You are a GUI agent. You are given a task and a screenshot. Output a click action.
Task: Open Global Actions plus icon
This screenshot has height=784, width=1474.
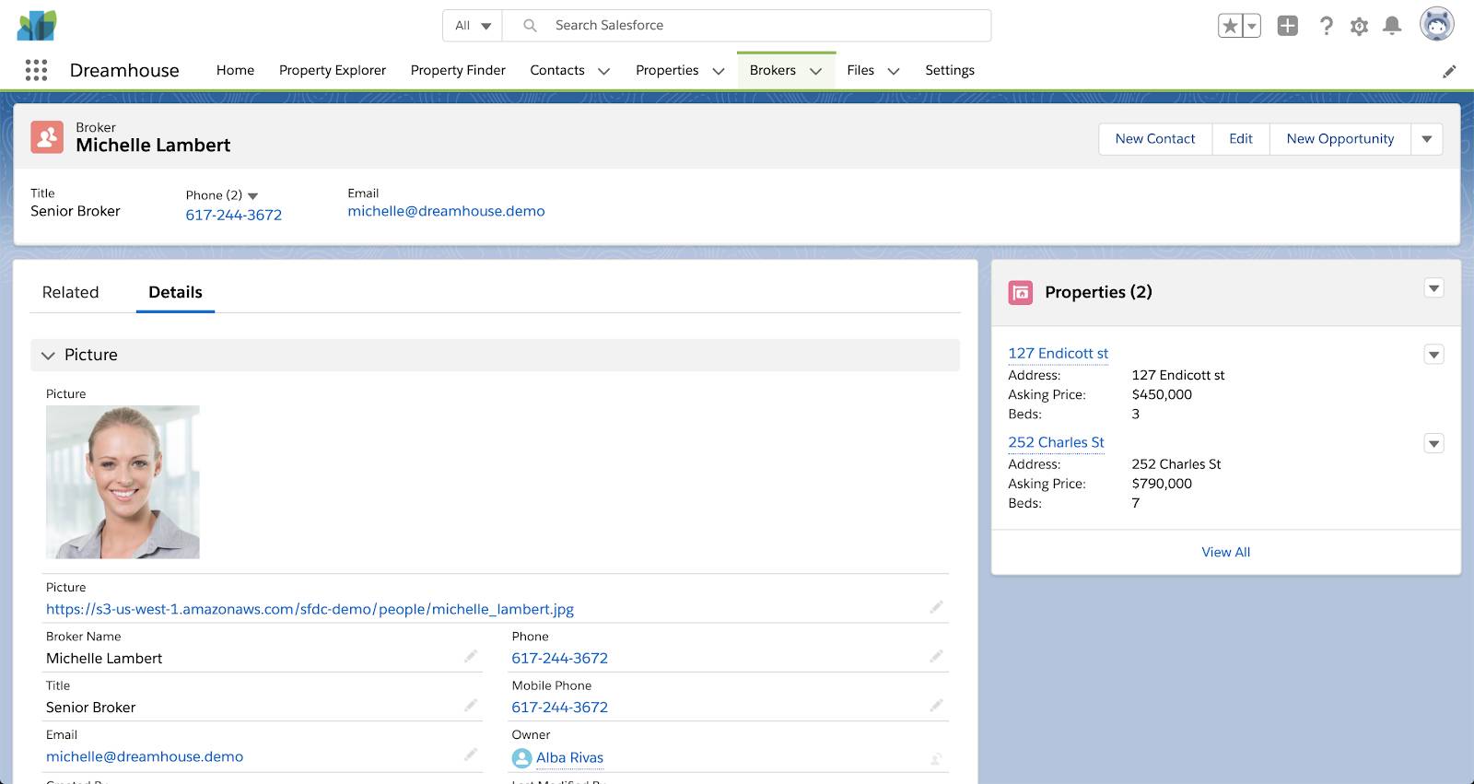(1288, 26)
